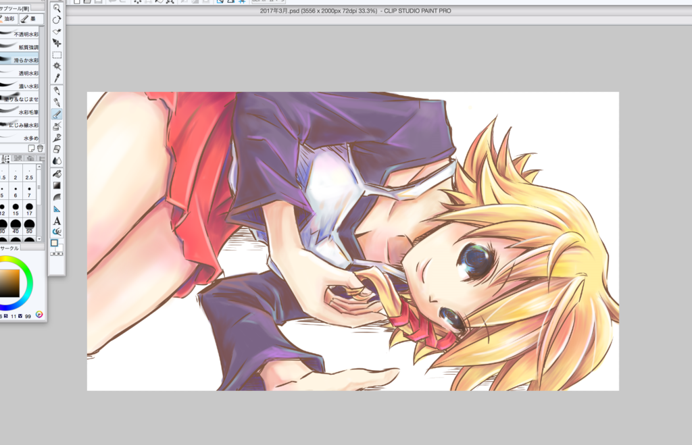
Task: Set brush size to 50
Action: pyautogui.click(x=29, y=227)
